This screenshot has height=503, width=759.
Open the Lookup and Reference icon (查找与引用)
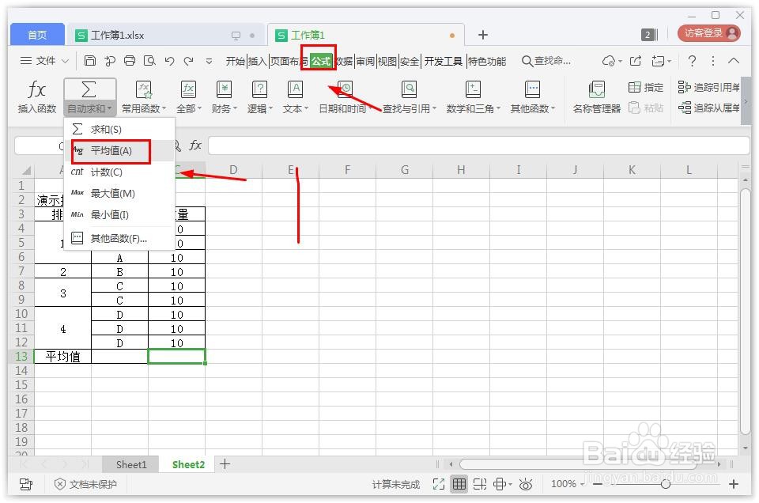click(409, 89)
